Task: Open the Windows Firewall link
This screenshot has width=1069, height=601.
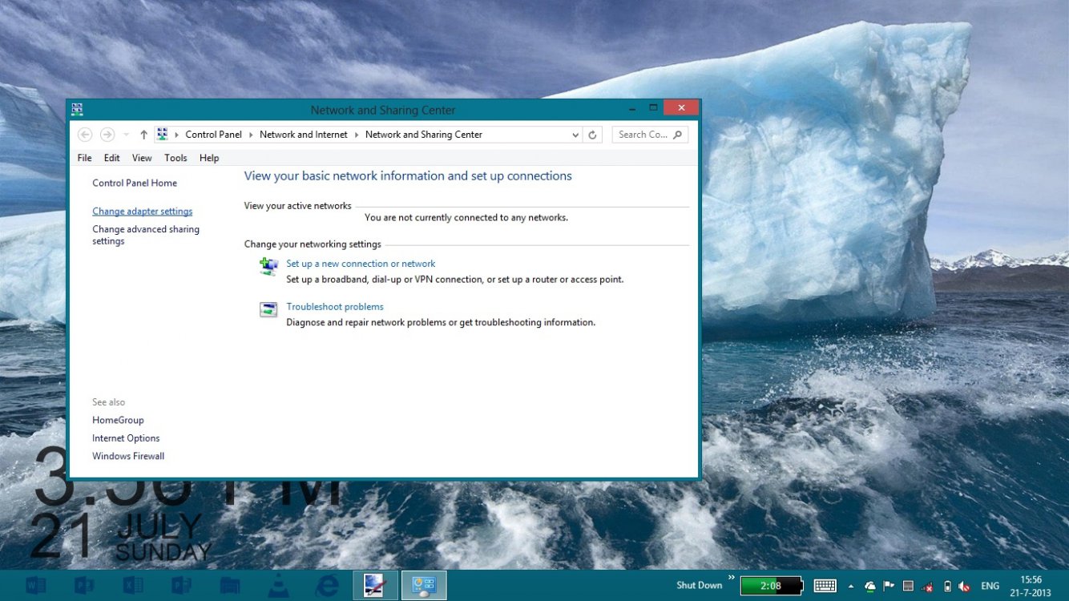Action: coord(128,456)
